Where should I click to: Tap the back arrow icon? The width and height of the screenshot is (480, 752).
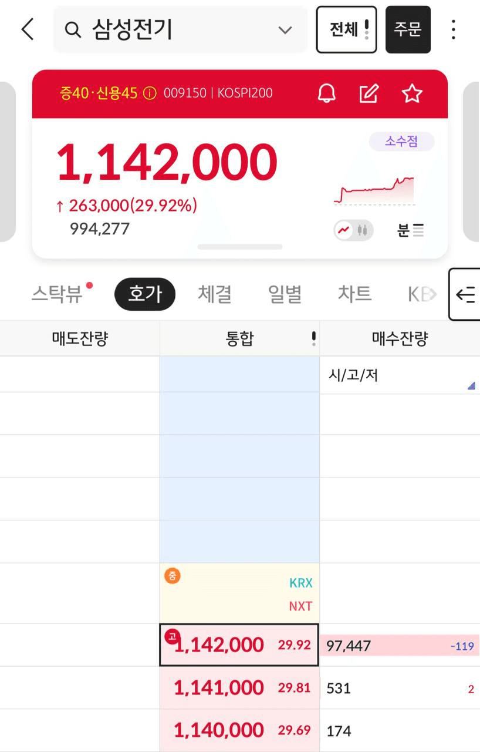pos(28,29)
